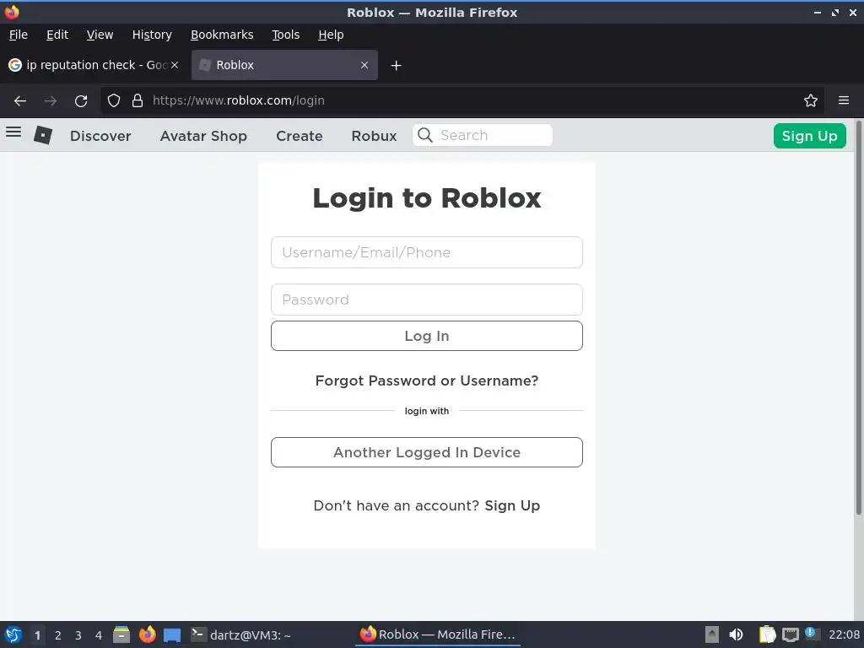Image resolution: width=864 pixels, height=648 pixels.
Task: Go back with the browser back arrow
Action: (x=20, y=101)
